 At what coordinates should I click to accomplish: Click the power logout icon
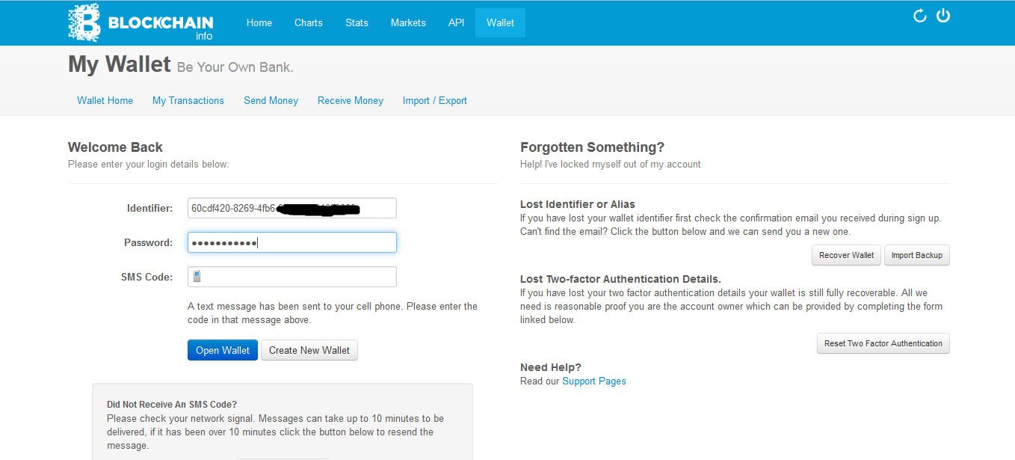click(x=943, y=15)
